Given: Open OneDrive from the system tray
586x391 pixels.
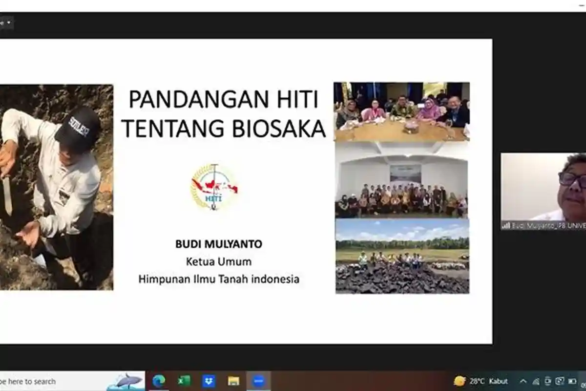Looking at the screenshot, I should (x=547, y=381).
